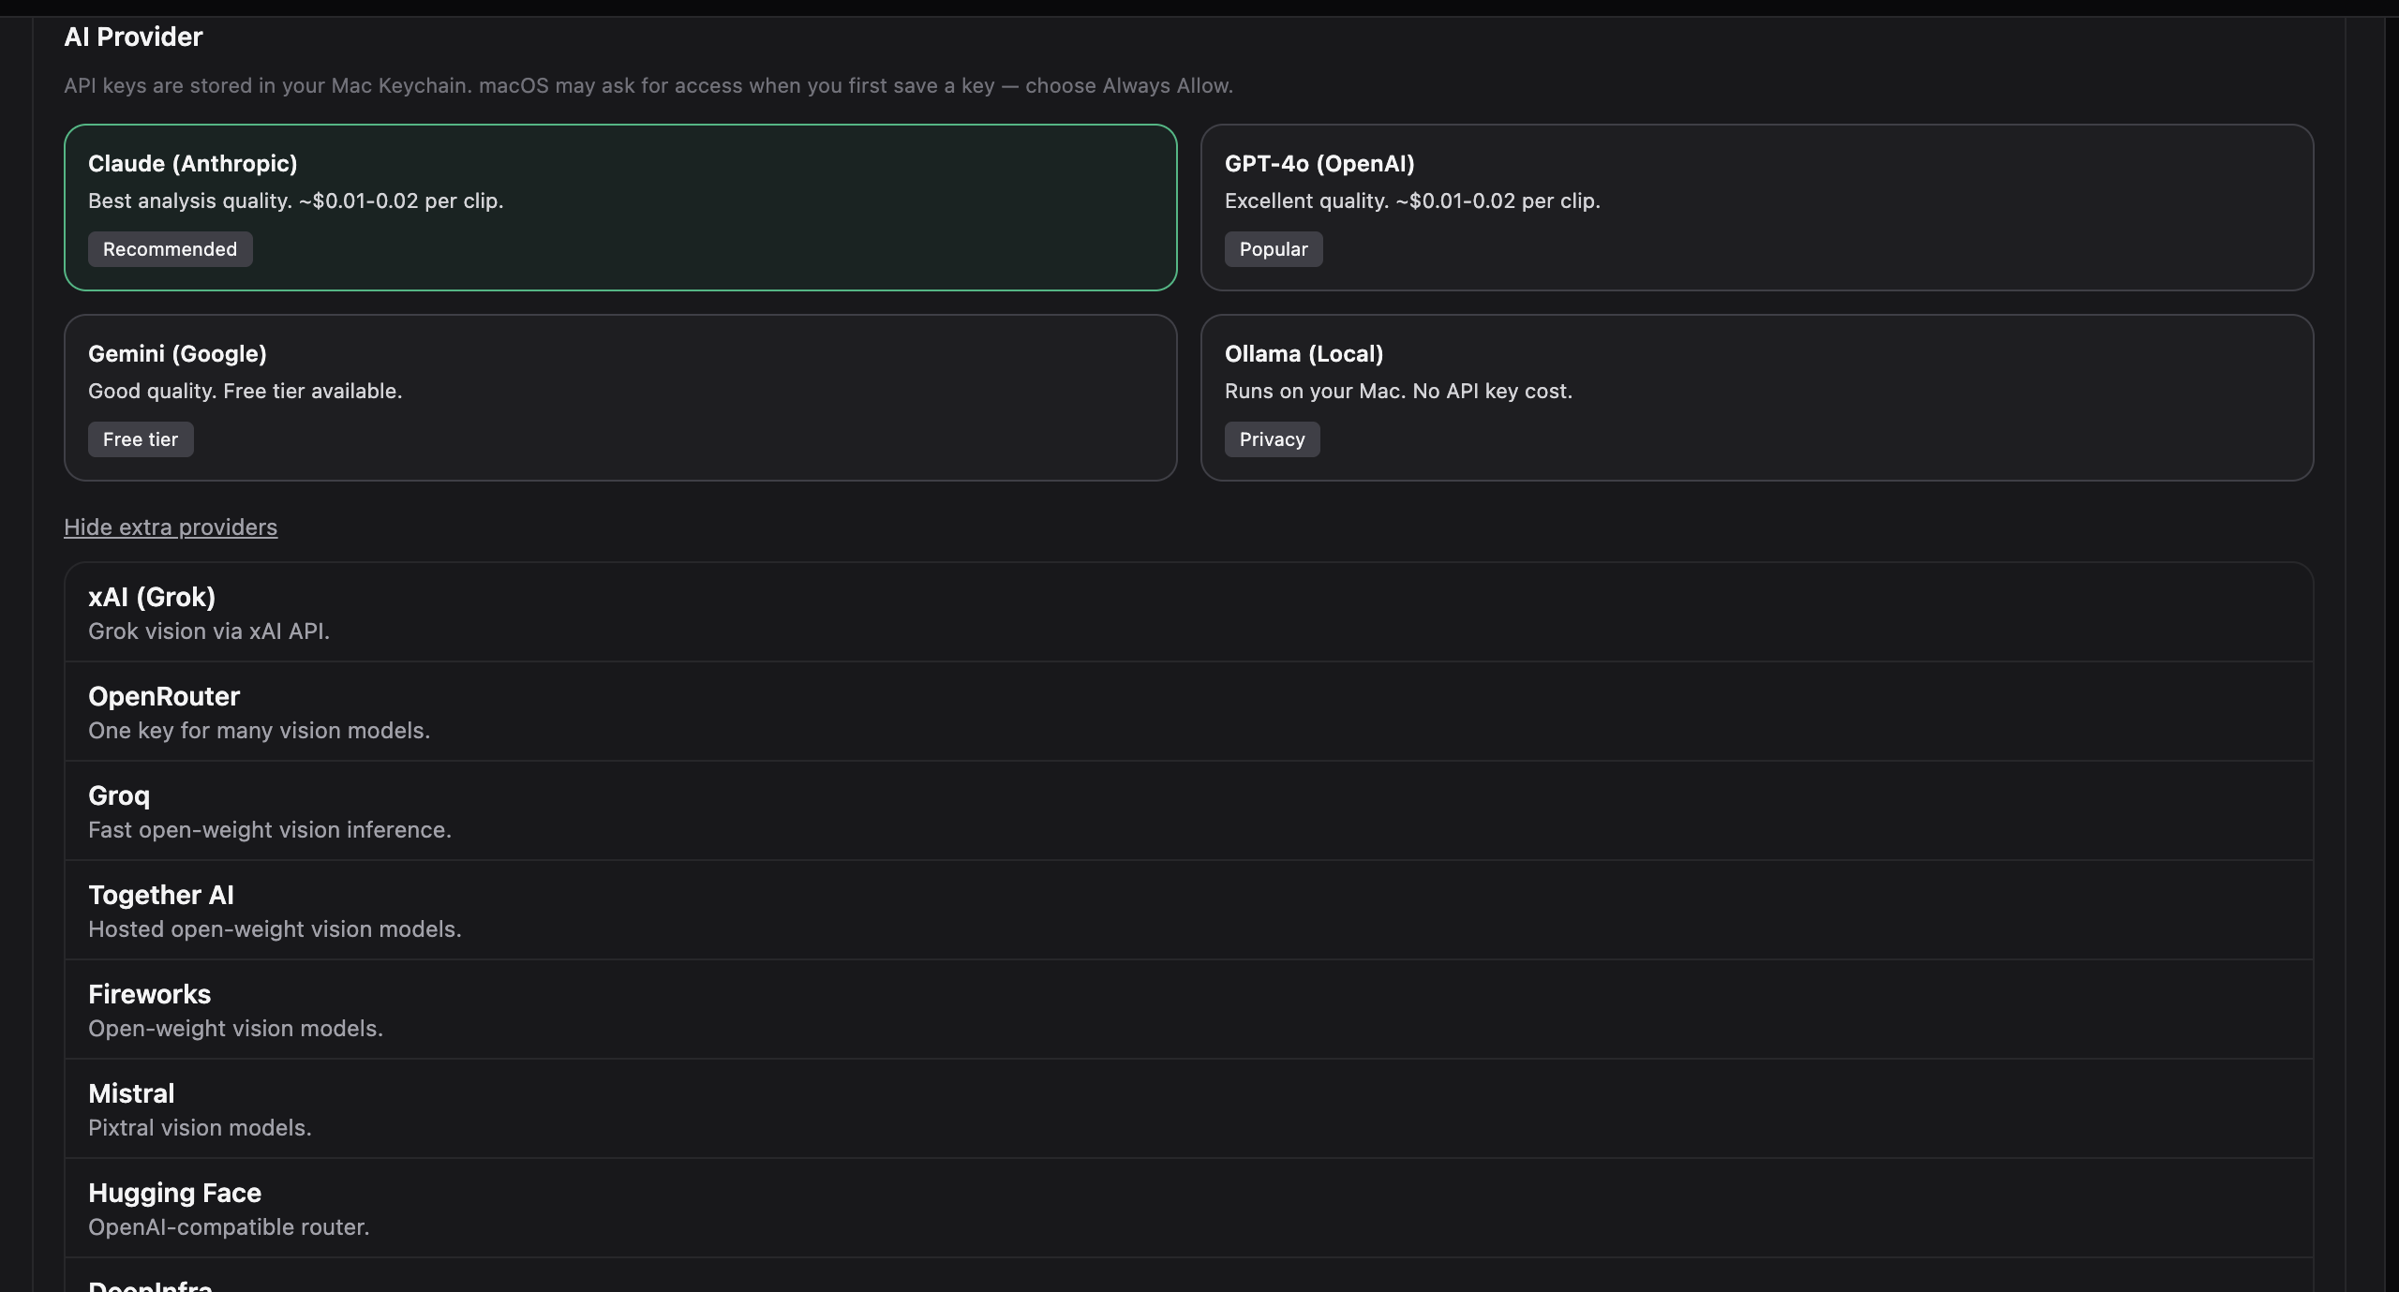Choose the GPT-4o (OpenAI) provider card

[1757, 207]
